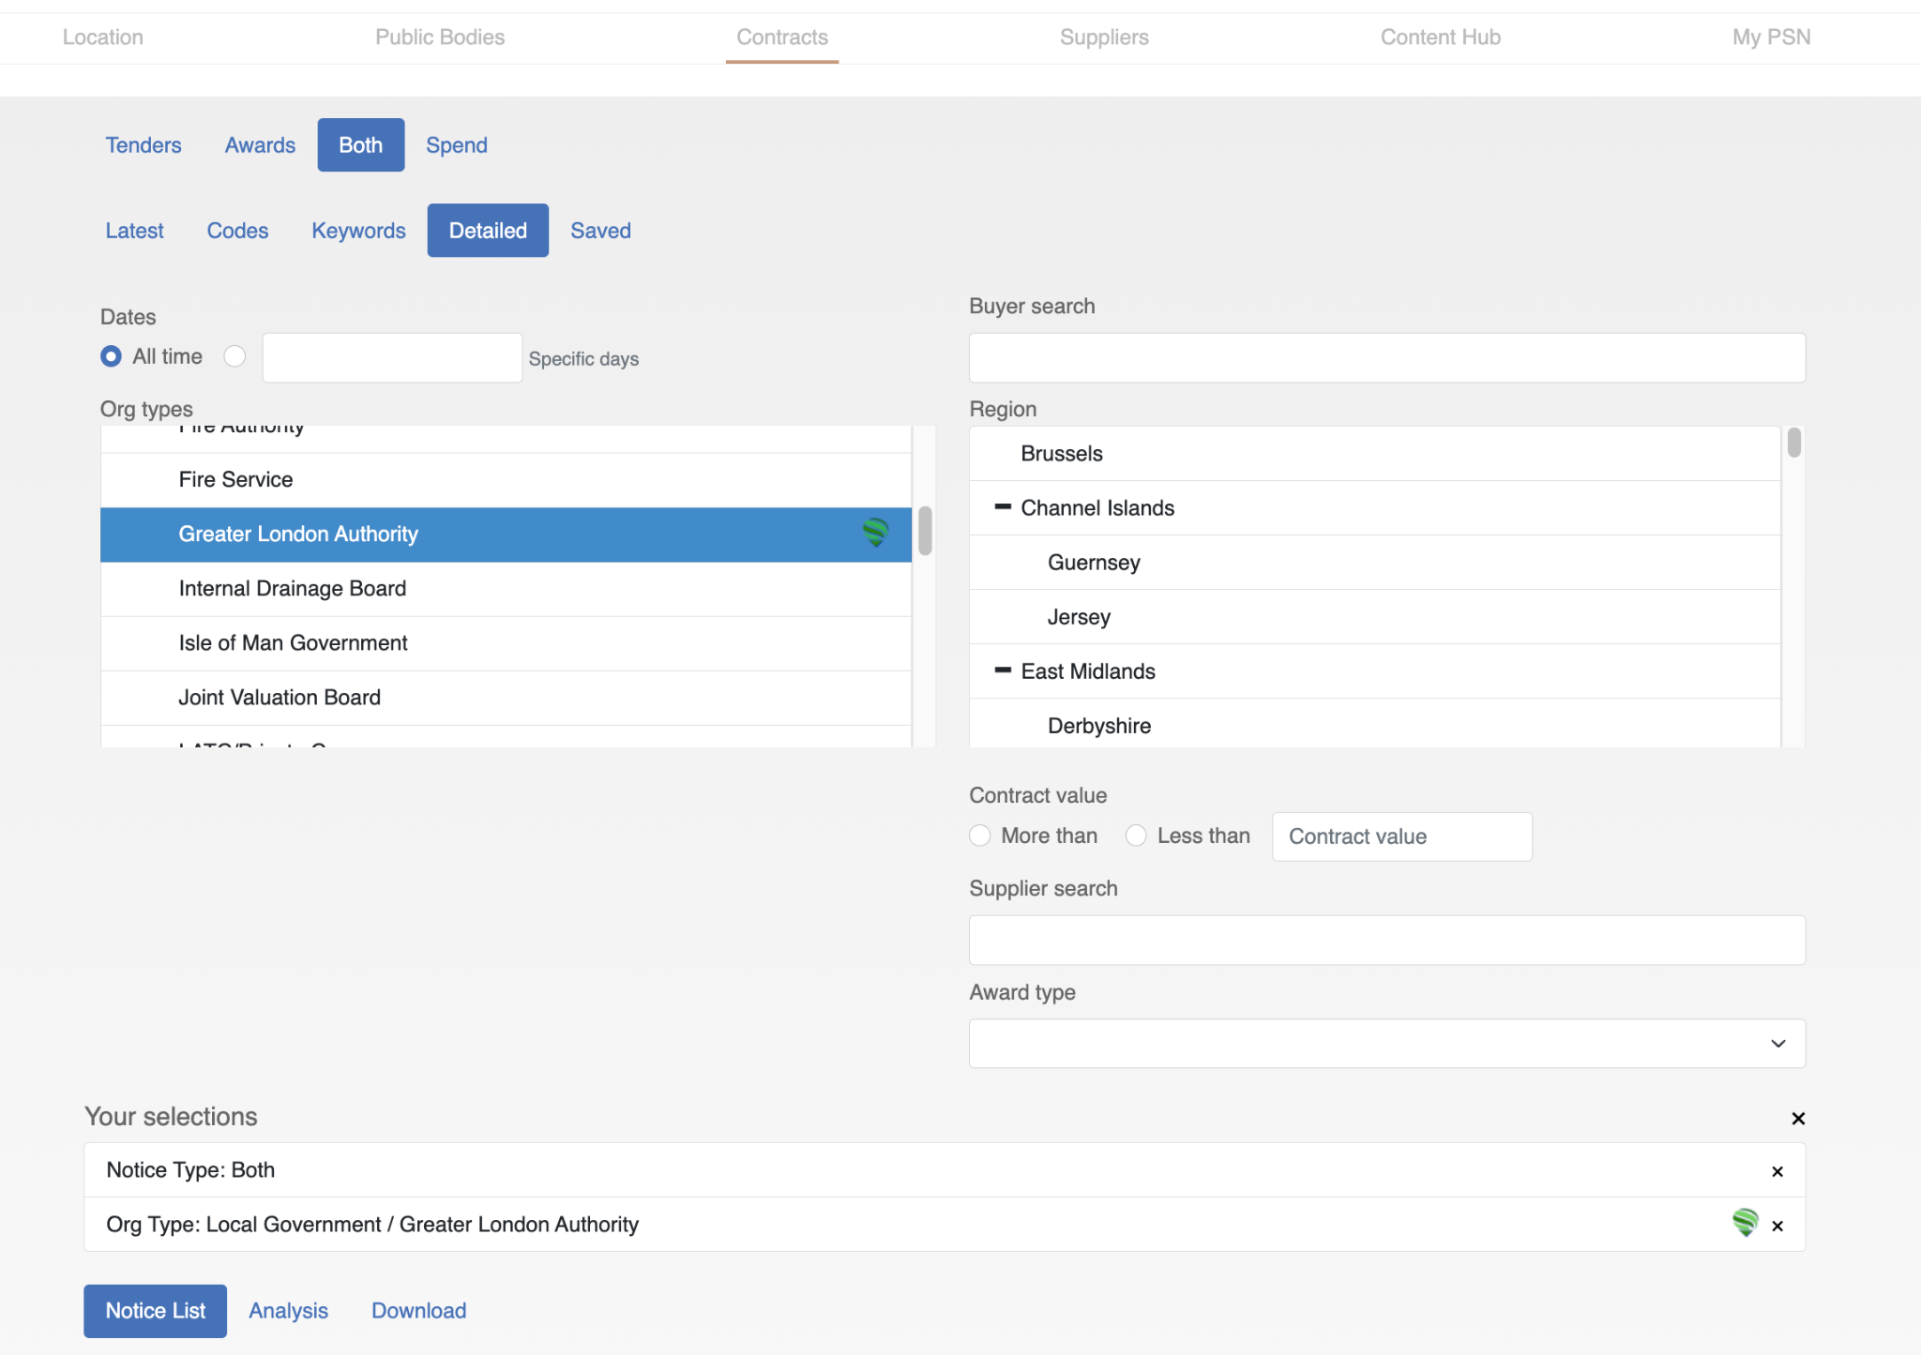Open the Analysis view
Image resolution: width=1921 pixels, height=1355 pixels.
pos(289,1311)
